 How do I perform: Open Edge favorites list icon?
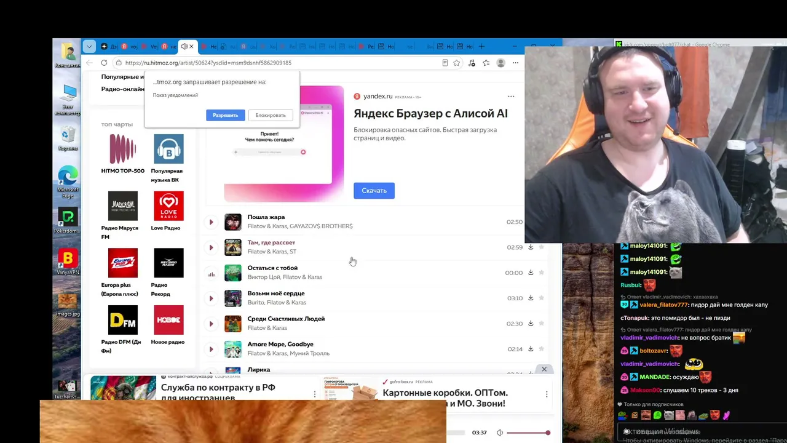486,63
